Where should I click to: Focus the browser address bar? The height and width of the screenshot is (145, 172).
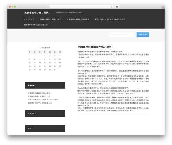tap(81, 7)
